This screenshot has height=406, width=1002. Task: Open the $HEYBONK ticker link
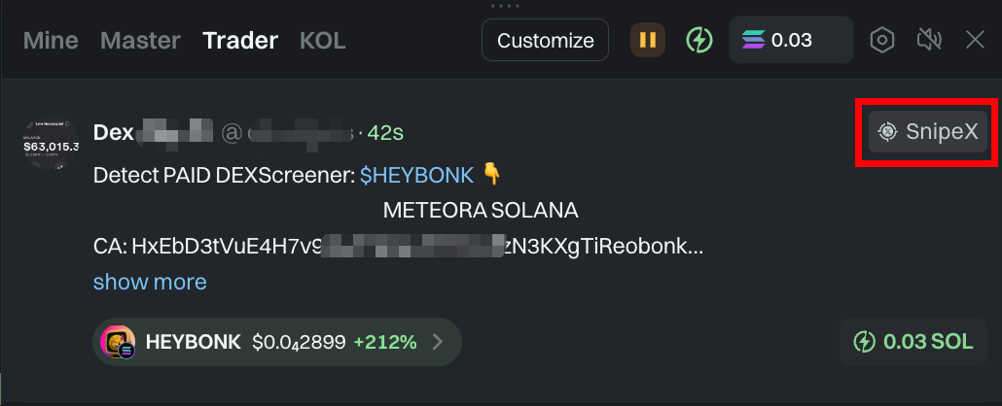(416, 176)
